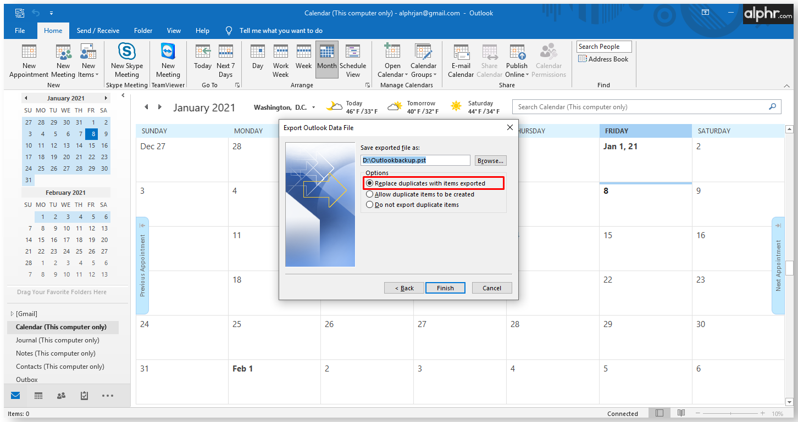Image resolution: width=798 pixels, height=422 pixels.
Task: Create a New Appointment
Action: [29, 61]
